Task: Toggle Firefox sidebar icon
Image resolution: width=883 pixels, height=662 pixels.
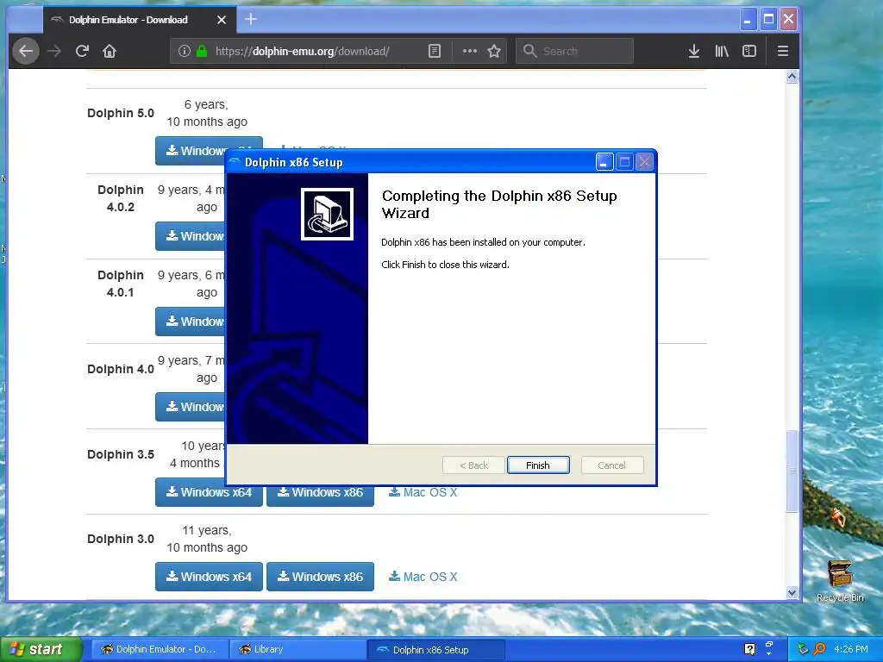Action: 749,51
